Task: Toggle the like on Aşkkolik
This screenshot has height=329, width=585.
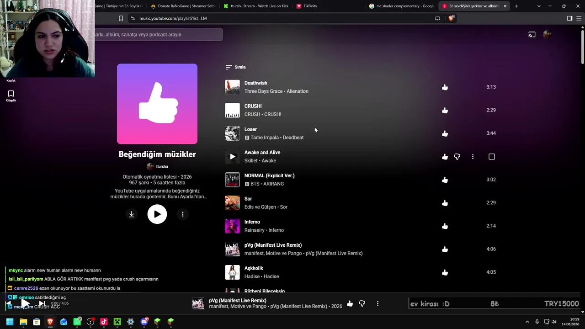Action: click(x=445, y=273)
